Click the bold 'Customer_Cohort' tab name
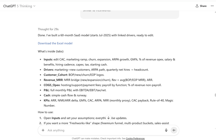This screenshot has height=140, width=216. point(55,75)
